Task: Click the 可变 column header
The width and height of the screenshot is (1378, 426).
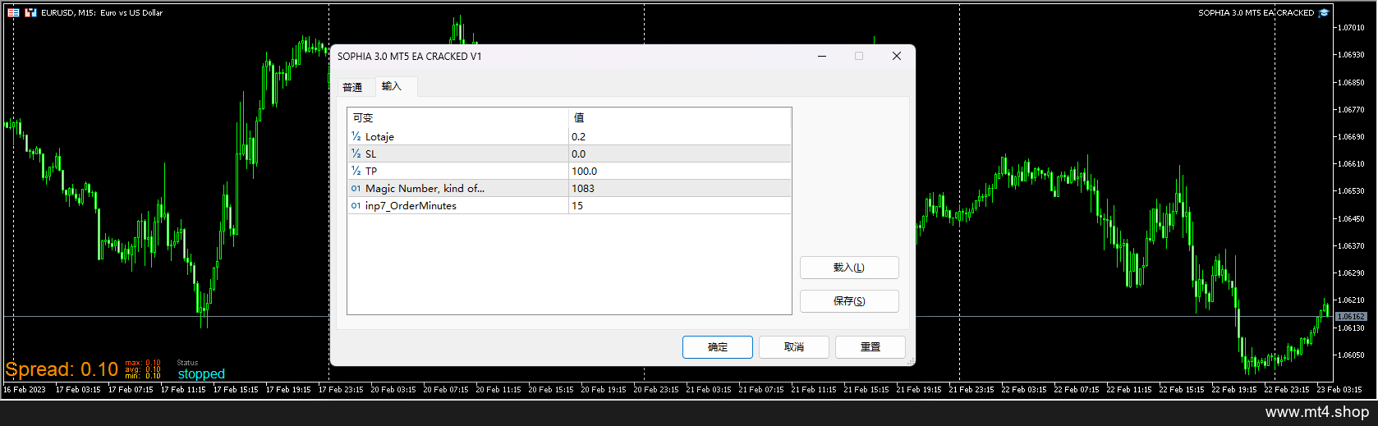Action: 458,118
